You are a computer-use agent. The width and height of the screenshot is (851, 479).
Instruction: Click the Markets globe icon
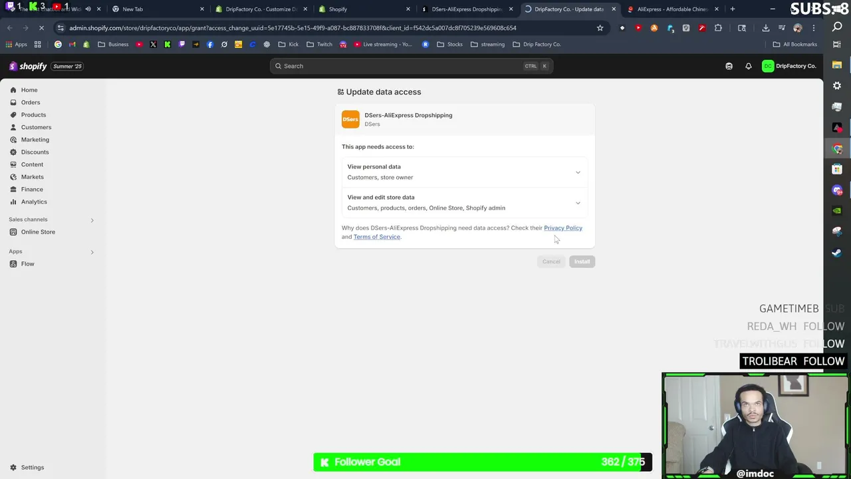(13, 177)
